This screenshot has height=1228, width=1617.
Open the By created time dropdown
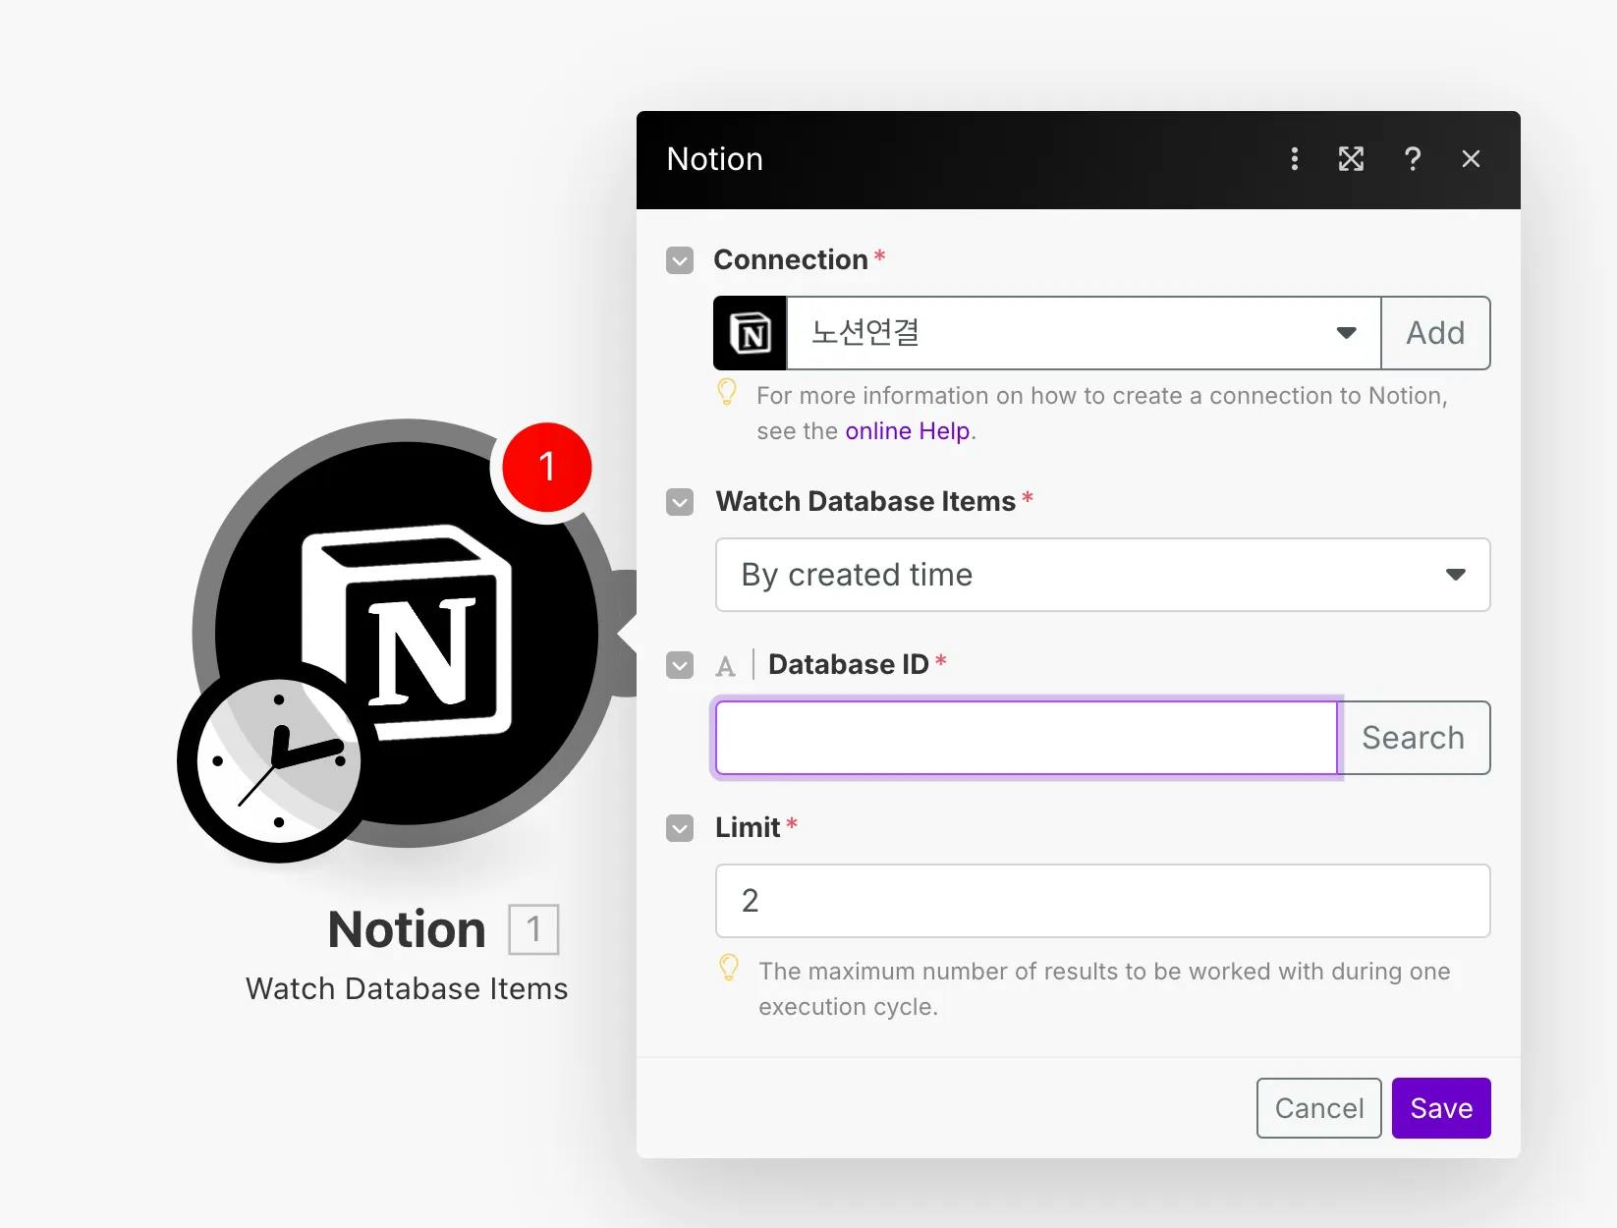(1102, 575)
